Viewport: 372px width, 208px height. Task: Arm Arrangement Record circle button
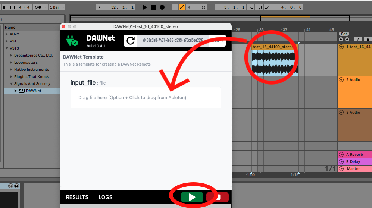[162, 7]
